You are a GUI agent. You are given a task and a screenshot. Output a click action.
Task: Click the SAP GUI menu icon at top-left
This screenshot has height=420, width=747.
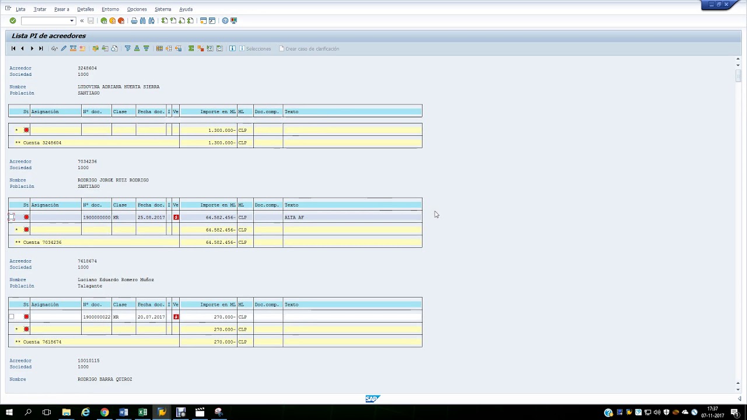(x=8, y=9)
